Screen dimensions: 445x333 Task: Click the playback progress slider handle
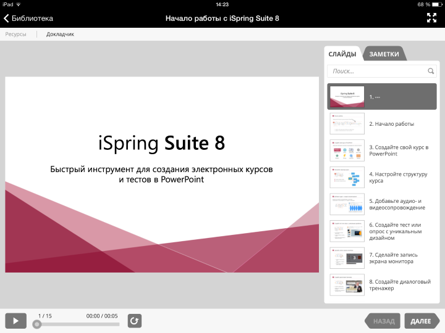point(36,324)
